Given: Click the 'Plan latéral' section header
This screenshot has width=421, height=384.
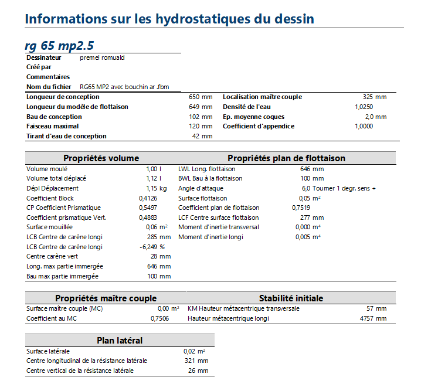Looking at the screenshot, I should (x=120, y=341).
